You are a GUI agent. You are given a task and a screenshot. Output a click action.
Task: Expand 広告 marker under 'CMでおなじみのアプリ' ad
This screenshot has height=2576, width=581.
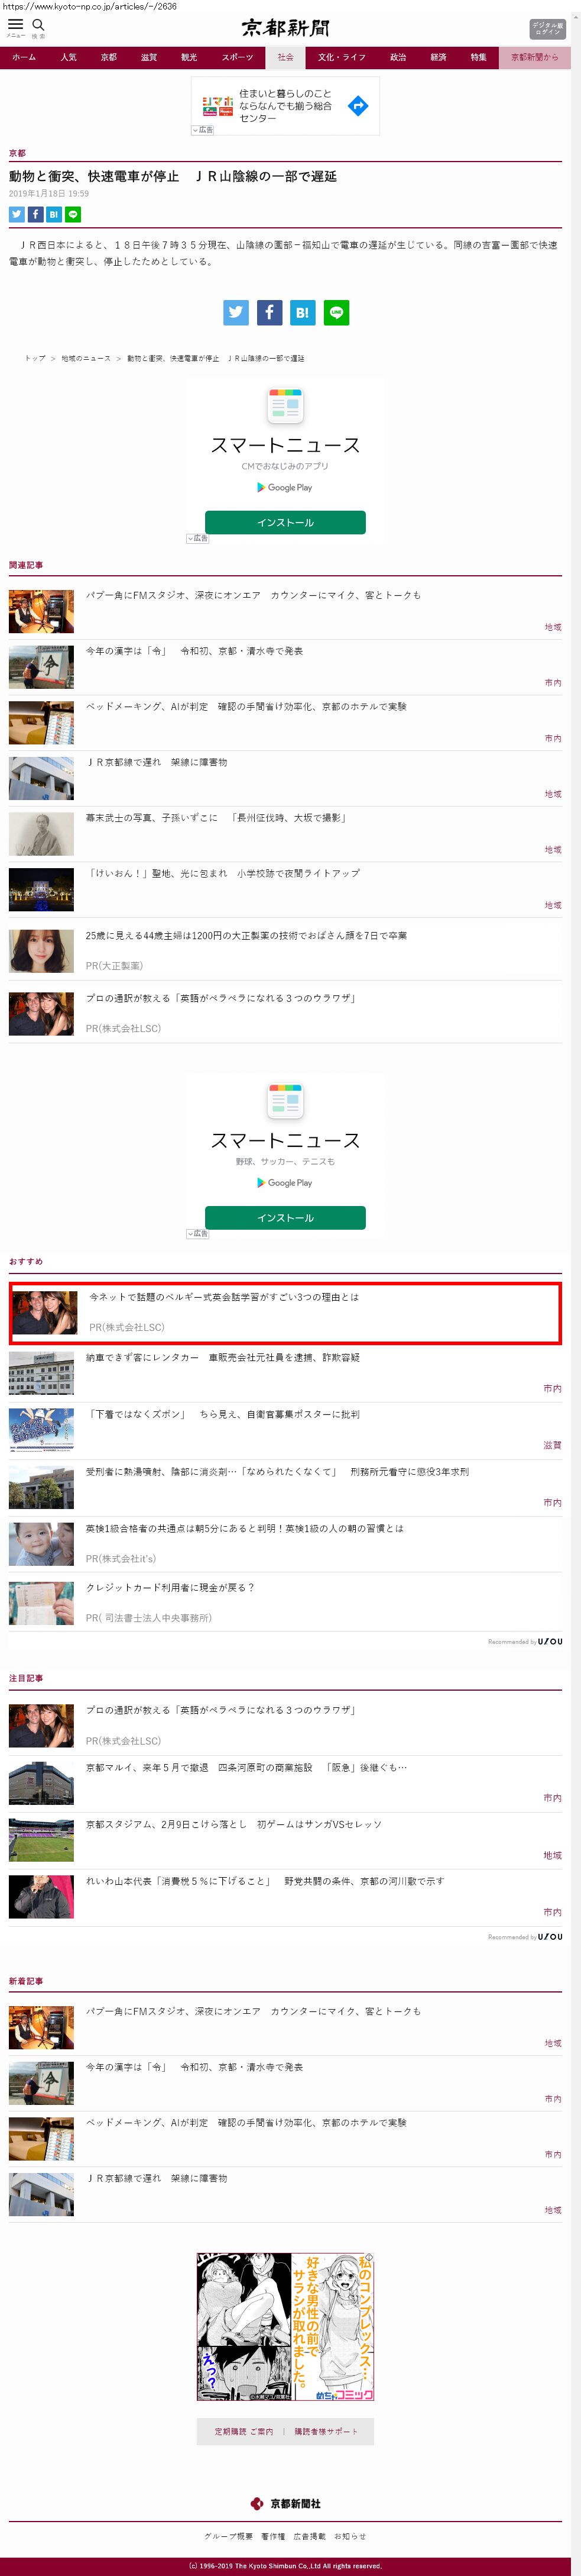(x=197, y=538)
